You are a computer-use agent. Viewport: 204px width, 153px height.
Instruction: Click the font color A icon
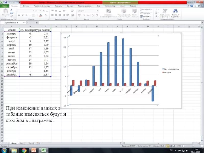point(46,15)
